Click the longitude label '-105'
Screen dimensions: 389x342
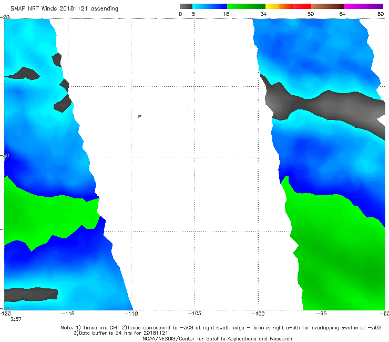pos(194,314)
